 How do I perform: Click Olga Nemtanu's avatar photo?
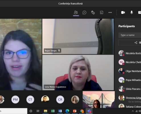click(121, 71)
